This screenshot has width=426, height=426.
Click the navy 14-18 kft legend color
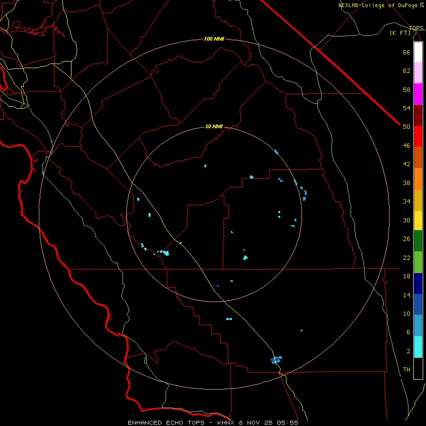click(x=418, y=284)
